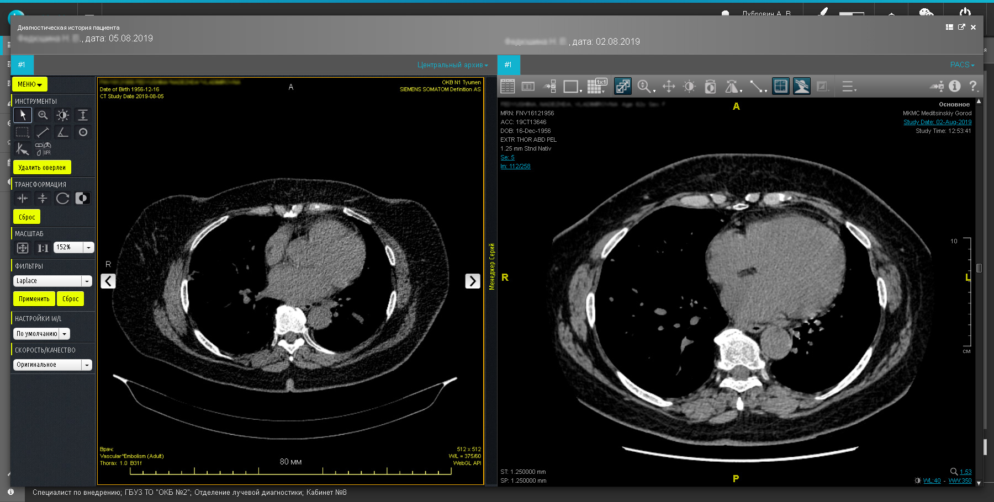This screenshot has height=502, width=994.
Task: Click the Применить filter button
Action: pos(34,299)
